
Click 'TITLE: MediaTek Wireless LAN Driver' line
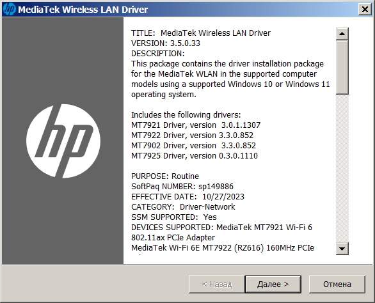click(x=201, y=33)
